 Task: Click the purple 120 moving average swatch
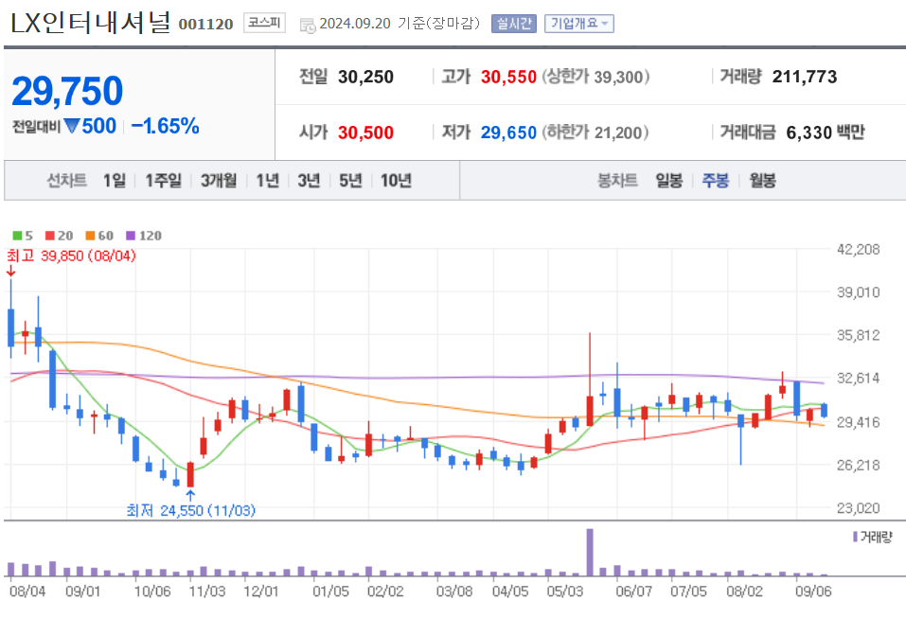[x=131, y=236]
